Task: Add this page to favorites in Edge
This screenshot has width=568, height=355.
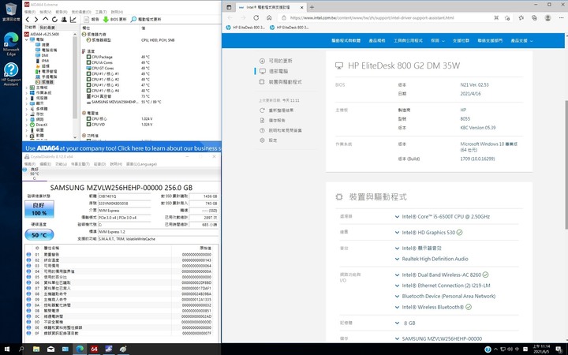Action: (507, 17)
